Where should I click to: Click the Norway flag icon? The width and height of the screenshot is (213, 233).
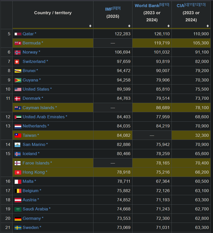(18, 53)
